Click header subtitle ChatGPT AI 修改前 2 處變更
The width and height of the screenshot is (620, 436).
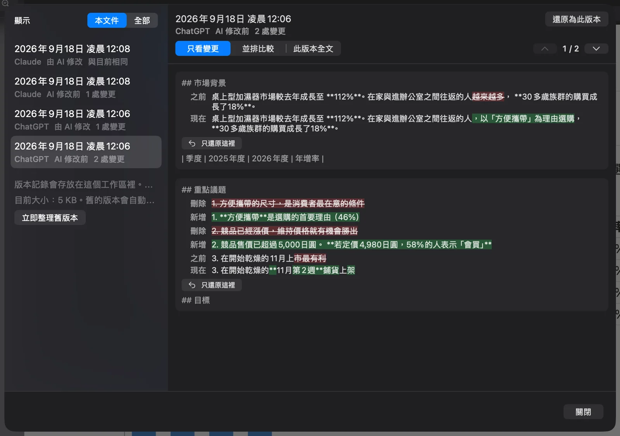[x=231, y=31]
